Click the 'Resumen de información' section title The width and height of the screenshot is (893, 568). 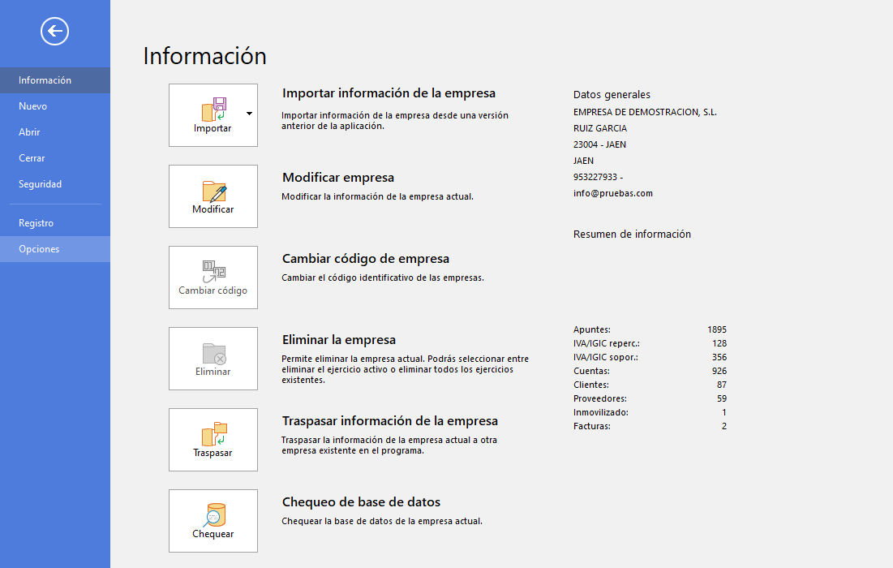(x=632, y=234)
